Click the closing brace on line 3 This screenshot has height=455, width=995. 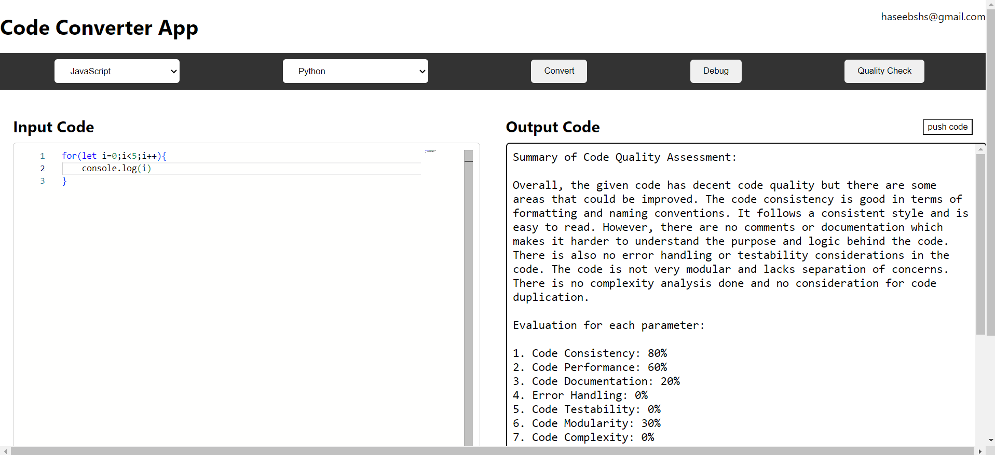pyautogui.click(x=64, y=181)
